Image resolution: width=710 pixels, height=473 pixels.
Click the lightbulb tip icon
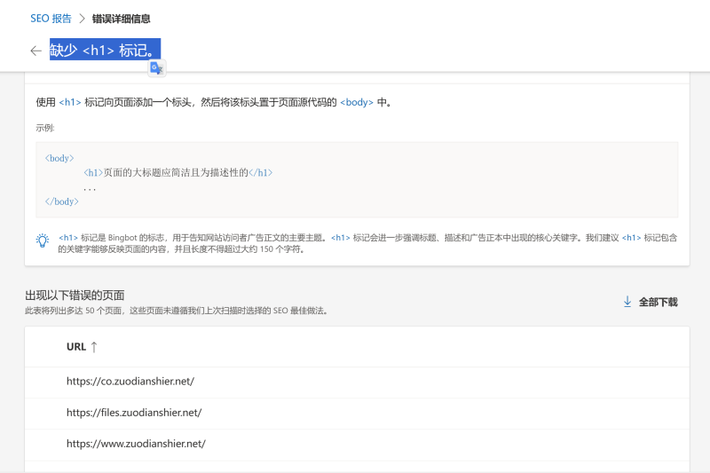tap(43, 240)
